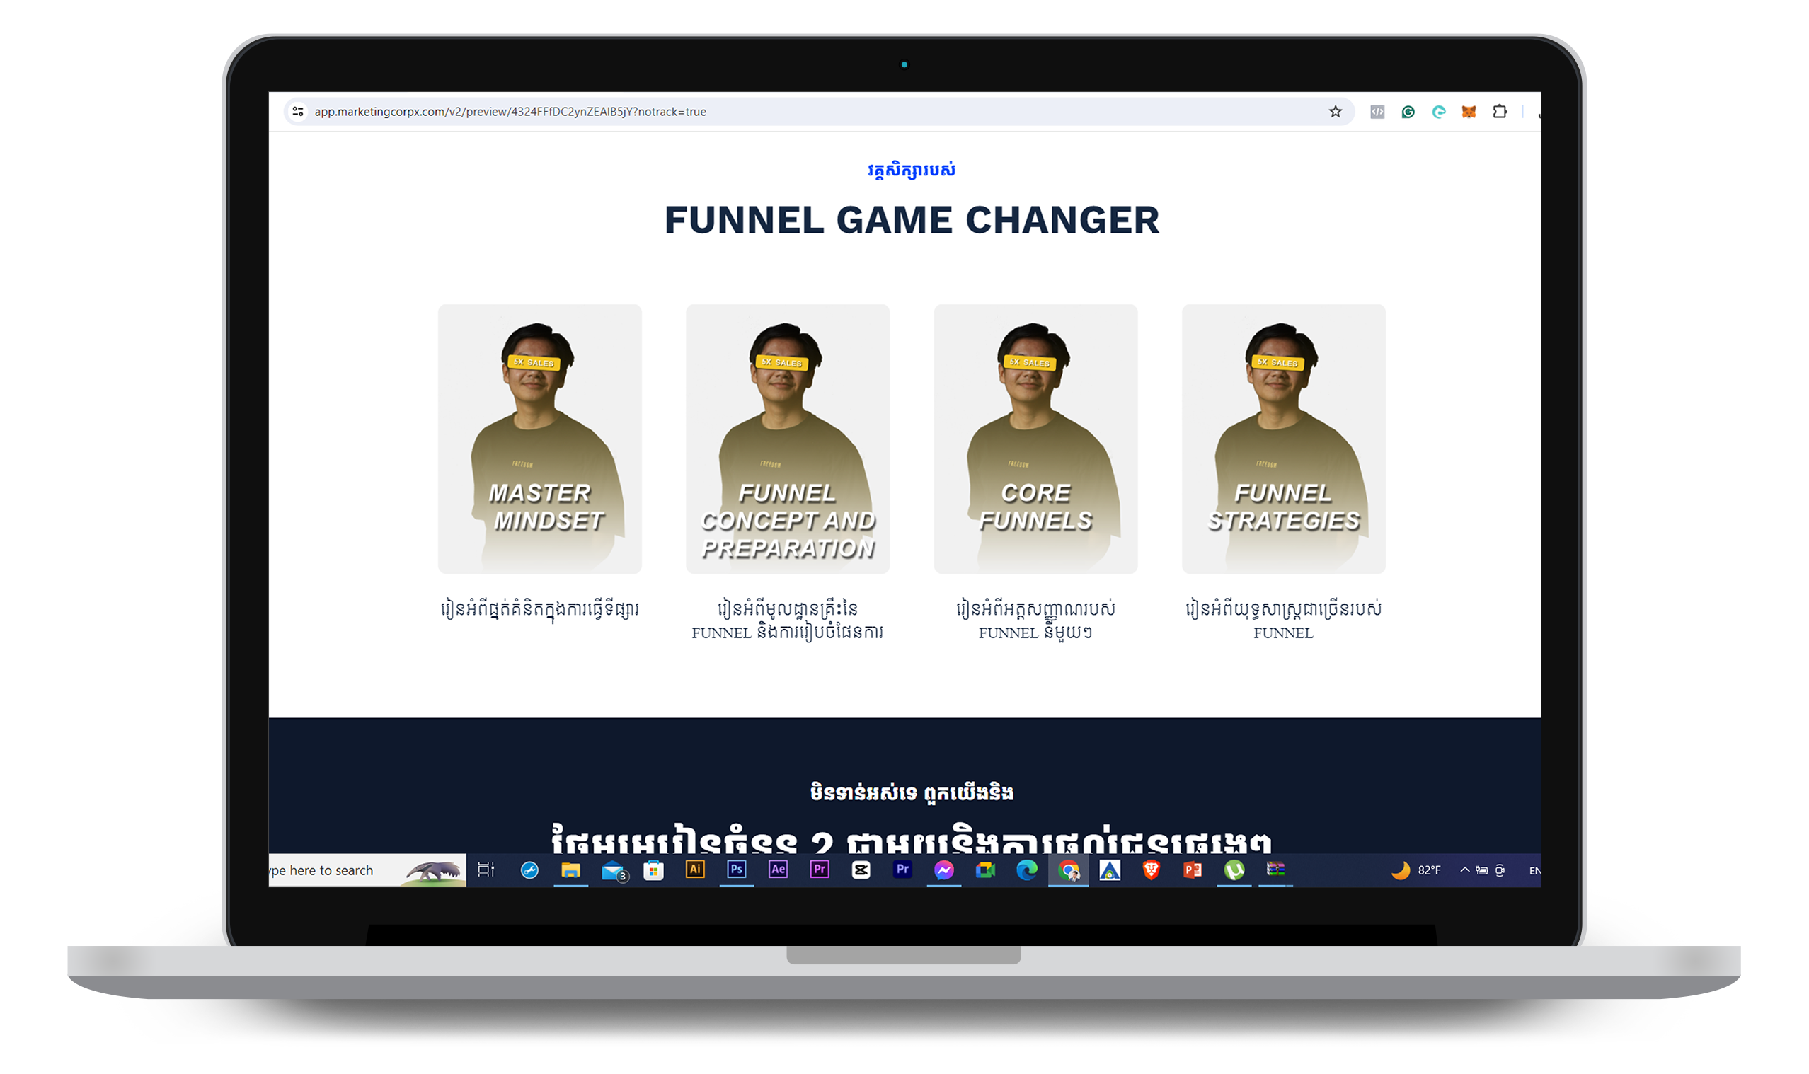This screenshot has width=1809, height=1074.
Task: Switch to WinRAR on the taskbar
Action: click(x=1275, y=870)
